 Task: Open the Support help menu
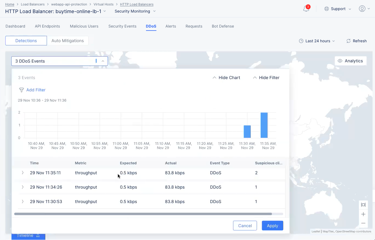[x=338, y=9]
